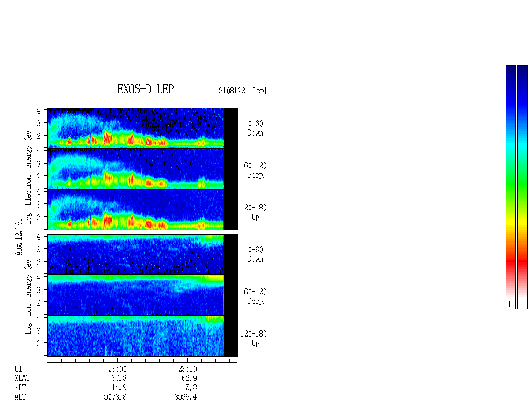Click the 23:10 tick mark on time axis
Screen dimensions: 529x409
[188, 360]
